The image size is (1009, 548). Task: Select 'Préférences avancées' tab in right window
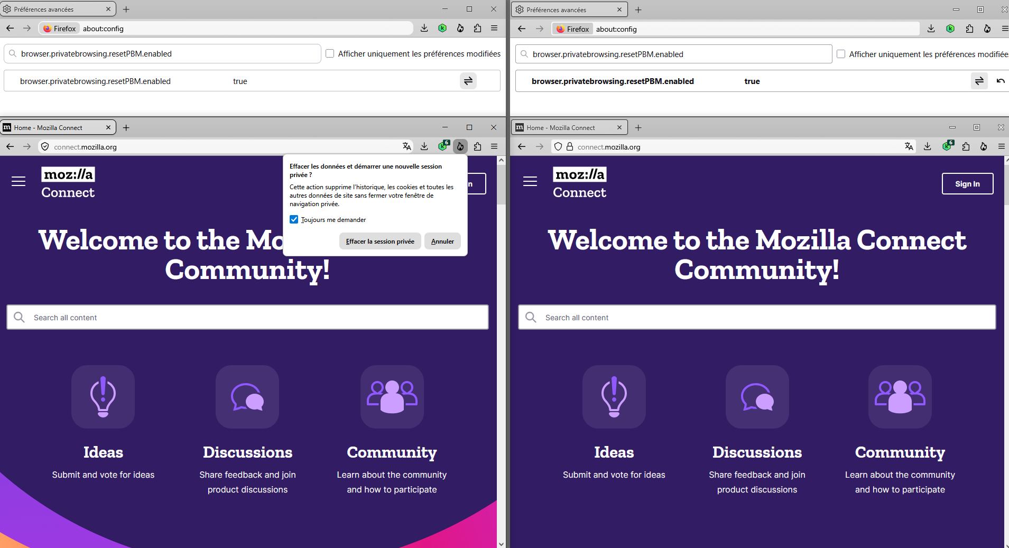click(569, 10)
